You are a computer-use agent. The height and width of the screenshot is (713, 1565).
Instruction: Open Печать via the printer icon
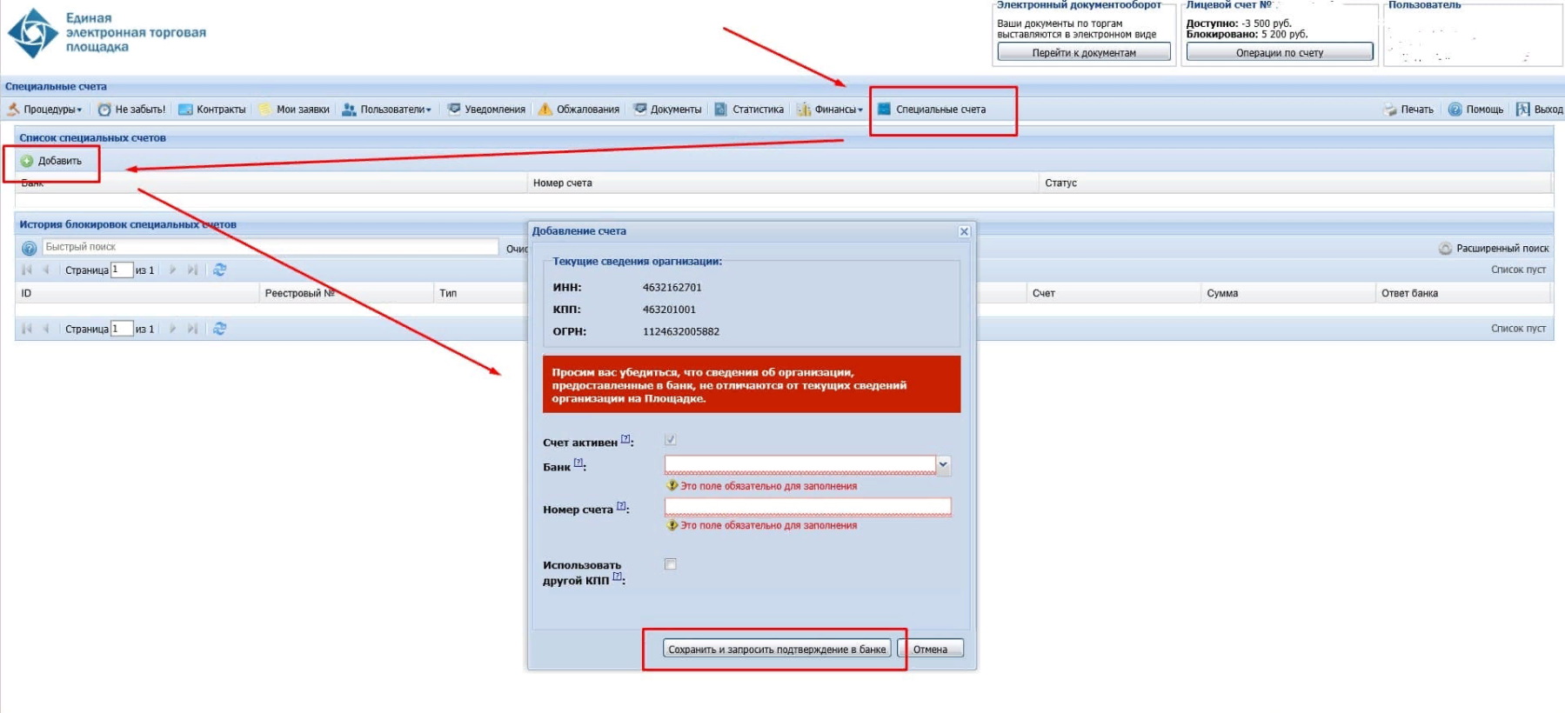click(x=1390, y=110)
